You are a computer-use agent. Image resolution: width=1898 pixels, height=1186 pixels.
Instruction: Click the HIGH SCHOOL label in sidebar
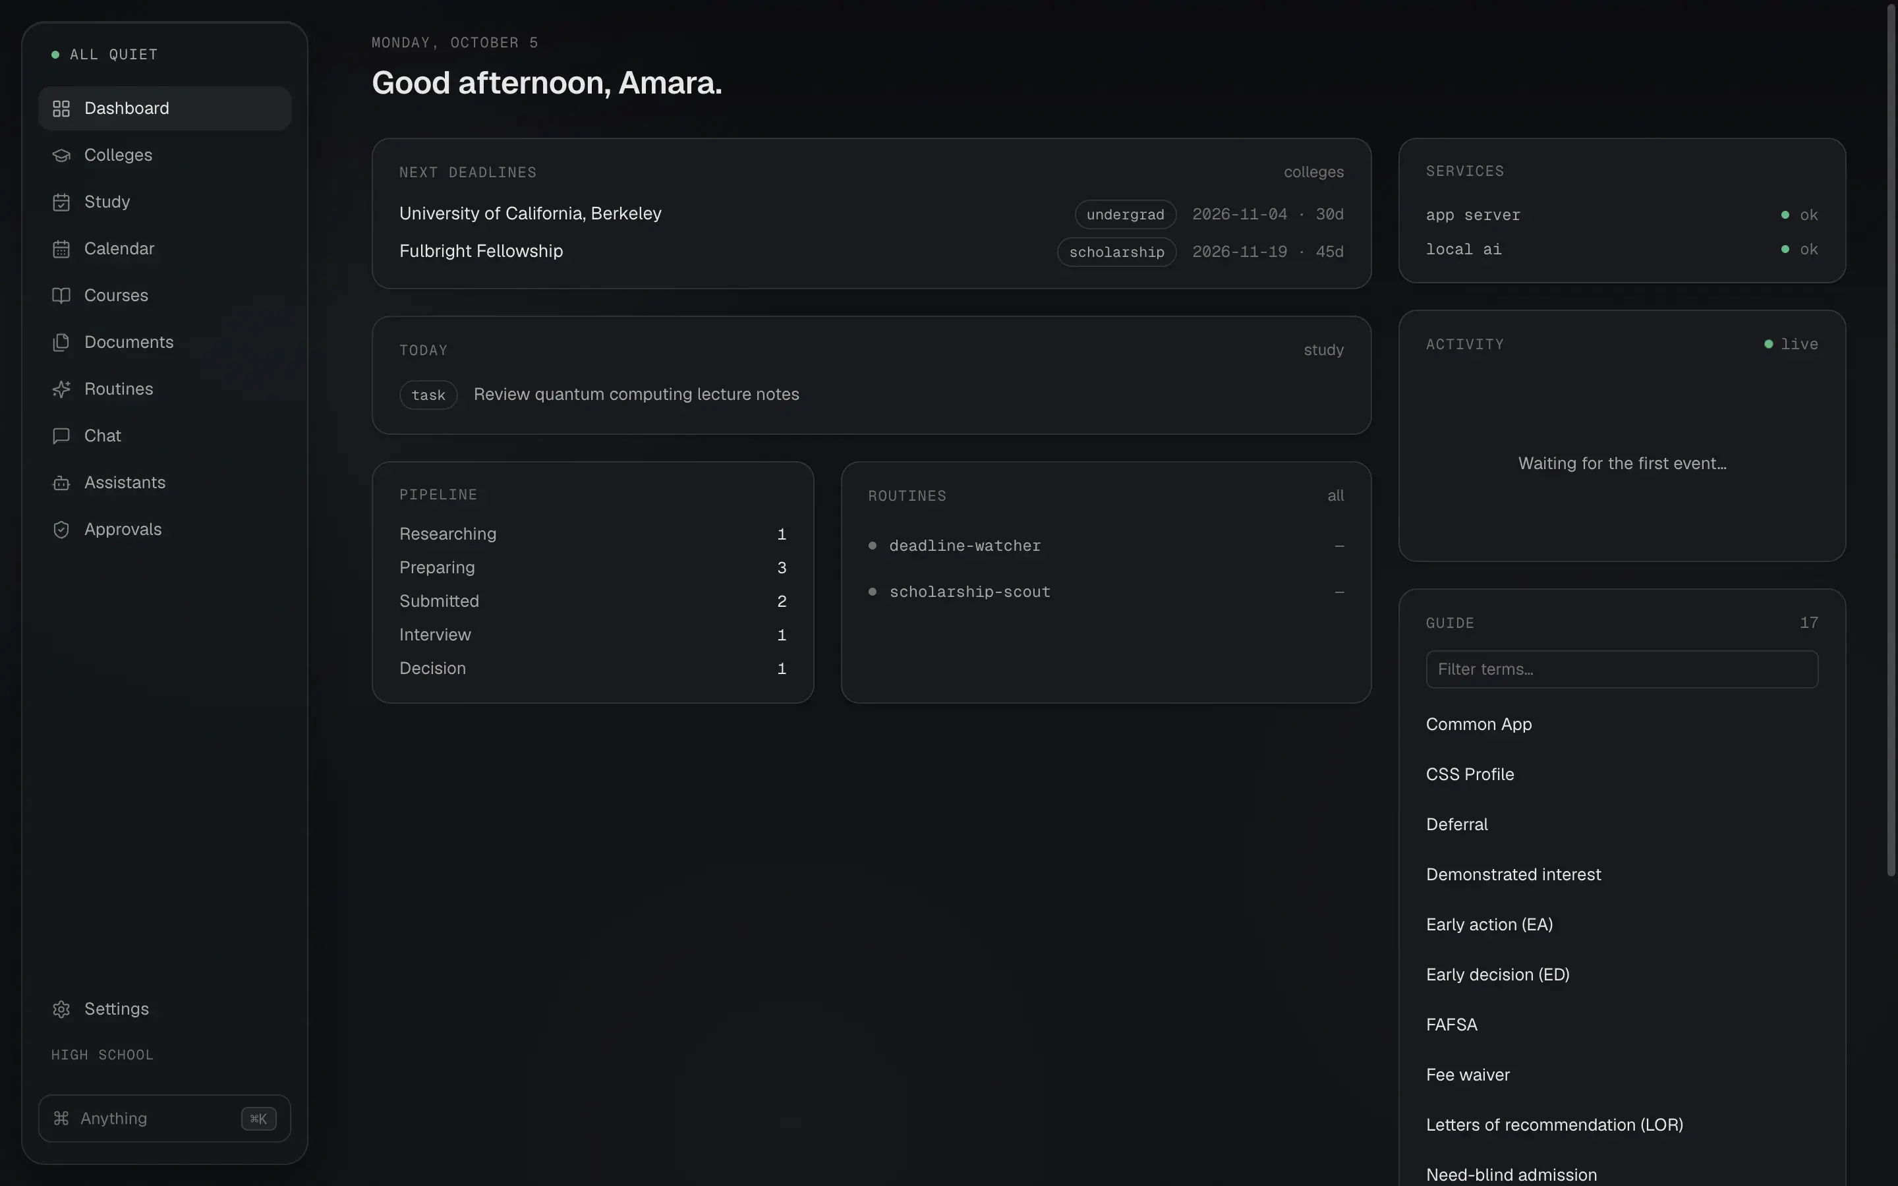(x=102, y=1056)
